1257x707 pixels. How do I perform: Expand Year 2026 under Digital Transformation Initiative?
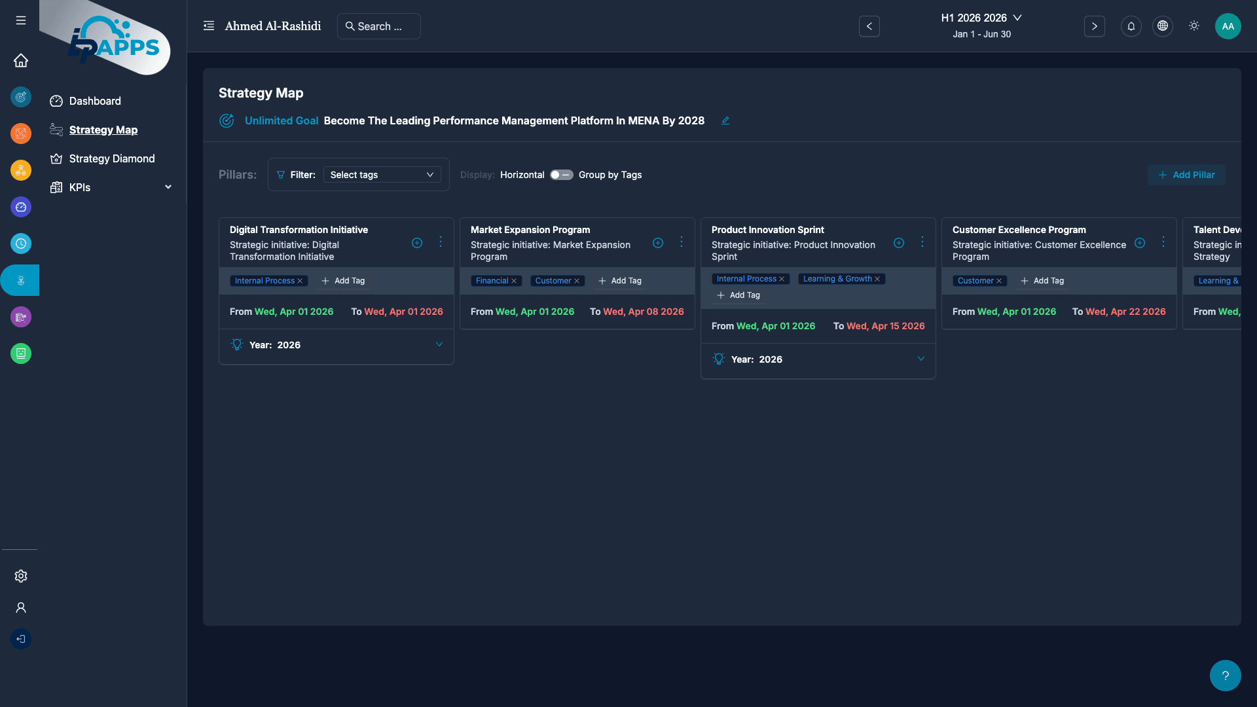pos(439,344)
